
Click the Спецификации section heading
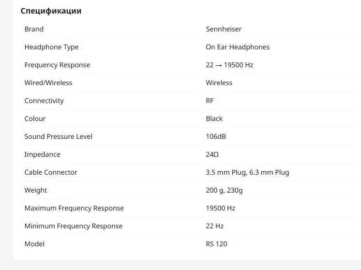51,11
